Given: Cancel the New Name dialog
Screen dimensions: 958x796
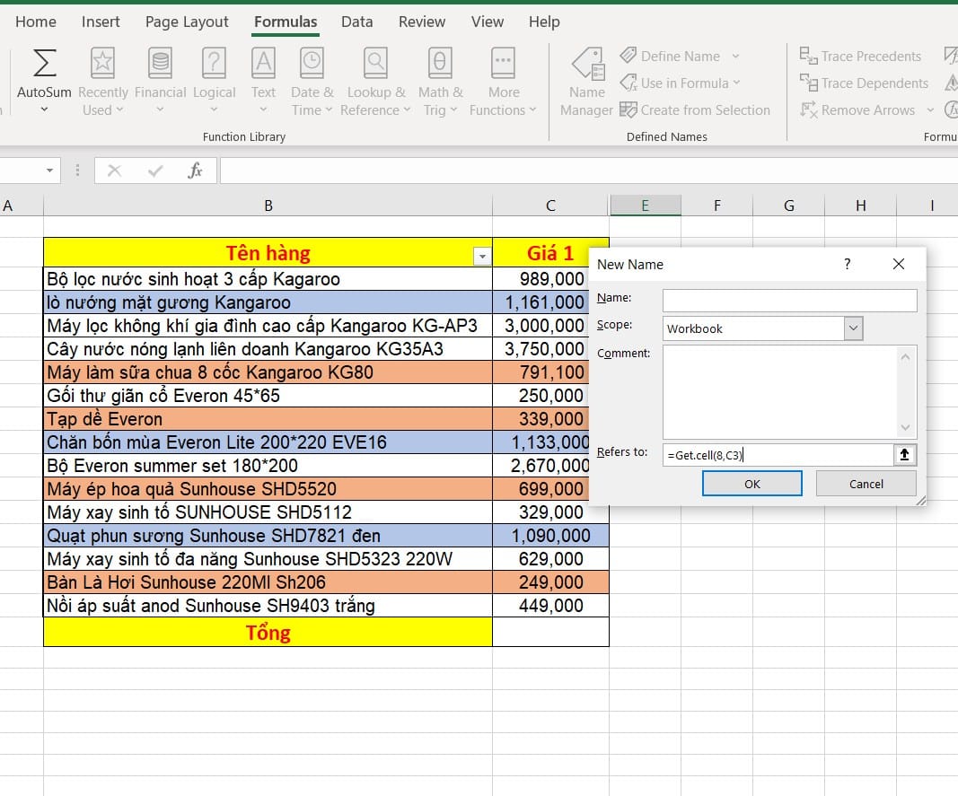Looking at the screenshot, I should tap(866, 484).
